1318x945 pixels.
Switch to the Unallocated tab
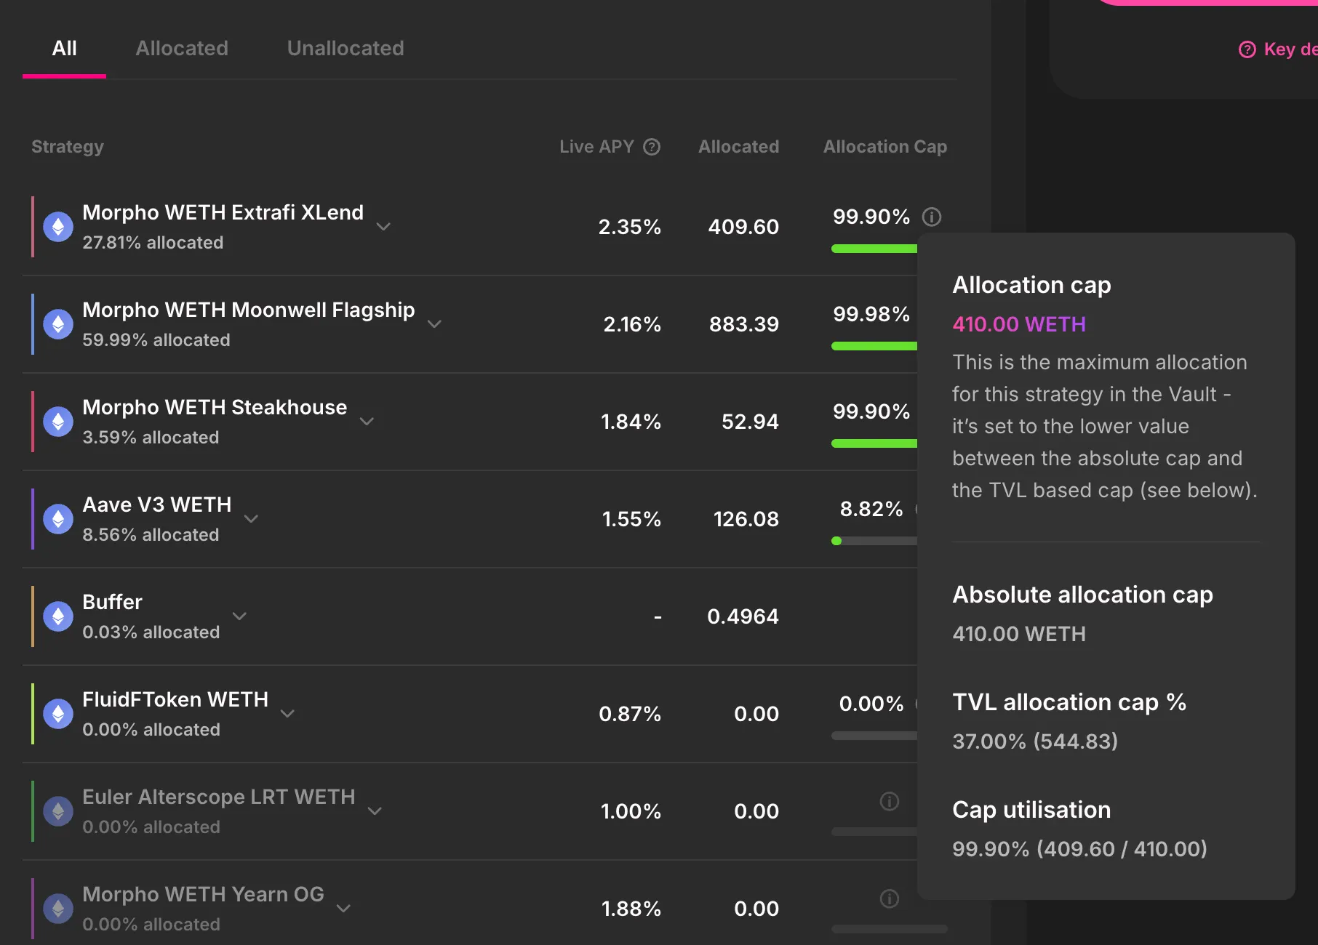pos(346,49)
